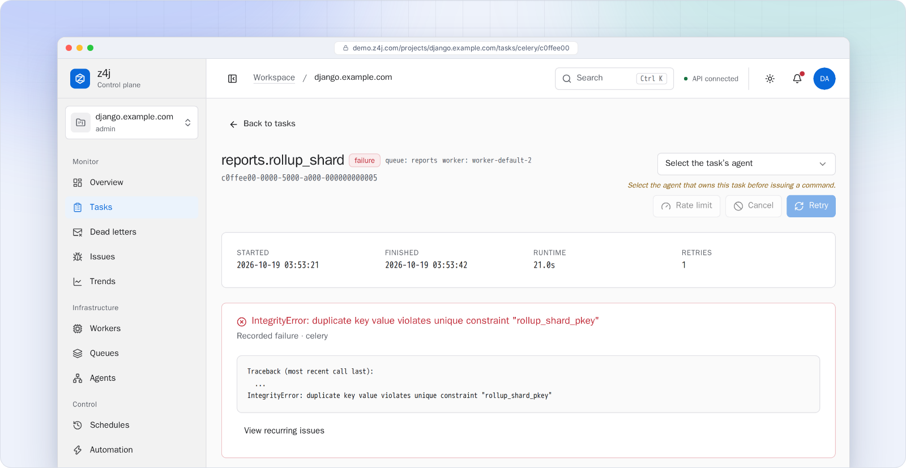
Task: Collapse sidebar using the panel toggle icon
Action: click(232, 79)
